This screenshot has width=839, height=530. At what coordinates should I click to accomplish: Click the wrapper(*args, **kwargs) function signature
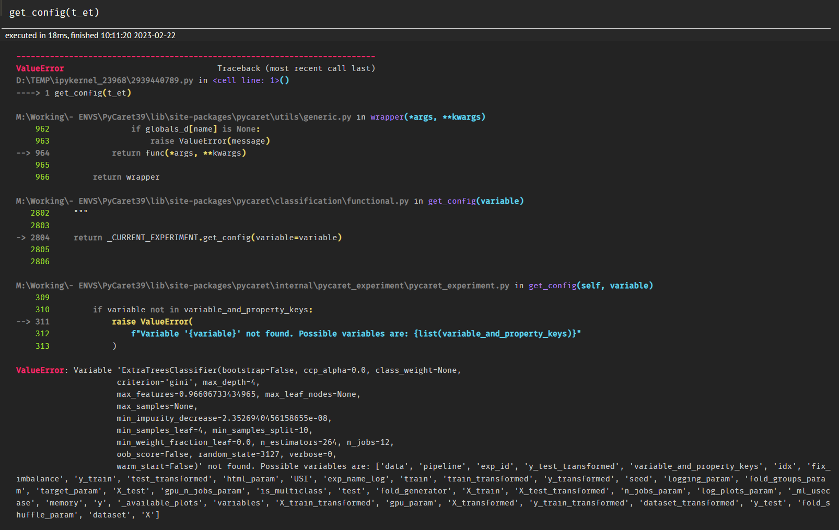click(428, 116)
